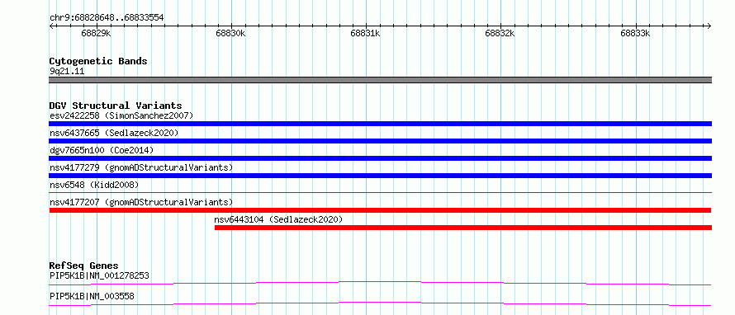735x315 pixels.
Task: Click the nsv6443104 (Sedlazeck2020) label
Action: click(278, 219)
